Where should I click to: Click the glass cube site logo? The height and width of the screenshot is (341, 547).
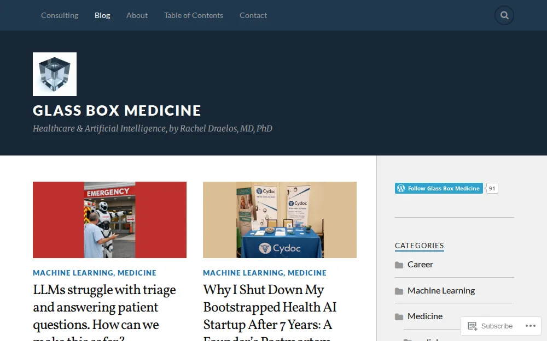[x=54, y=74]
